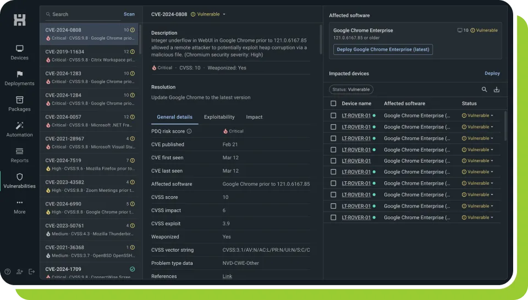The height and width of the screenshot is (300, 528).
Task: Open the Vulnerable dropdown in the last device row
Action: [x=477, y=218]
